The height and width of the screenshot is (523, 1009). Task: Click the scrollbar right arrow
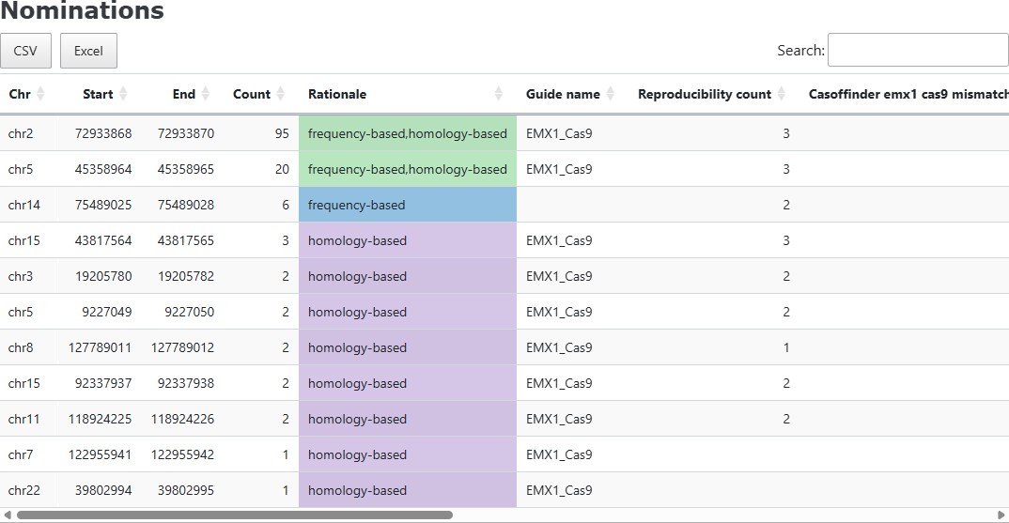pyautogui.click(x=1001, y=515)
